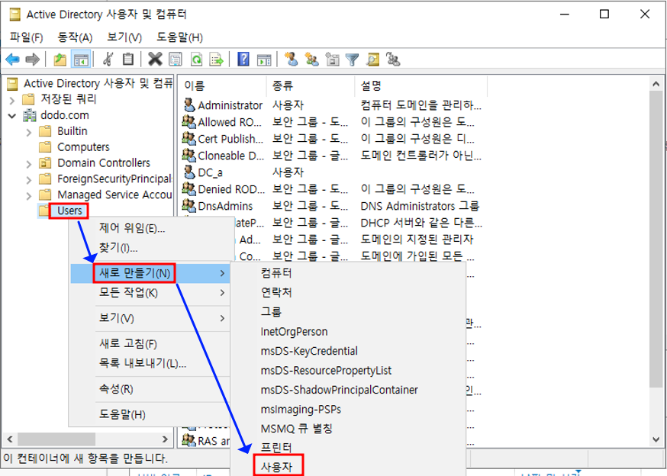
Task: Go up one level with folder icon
Action: 60,59
